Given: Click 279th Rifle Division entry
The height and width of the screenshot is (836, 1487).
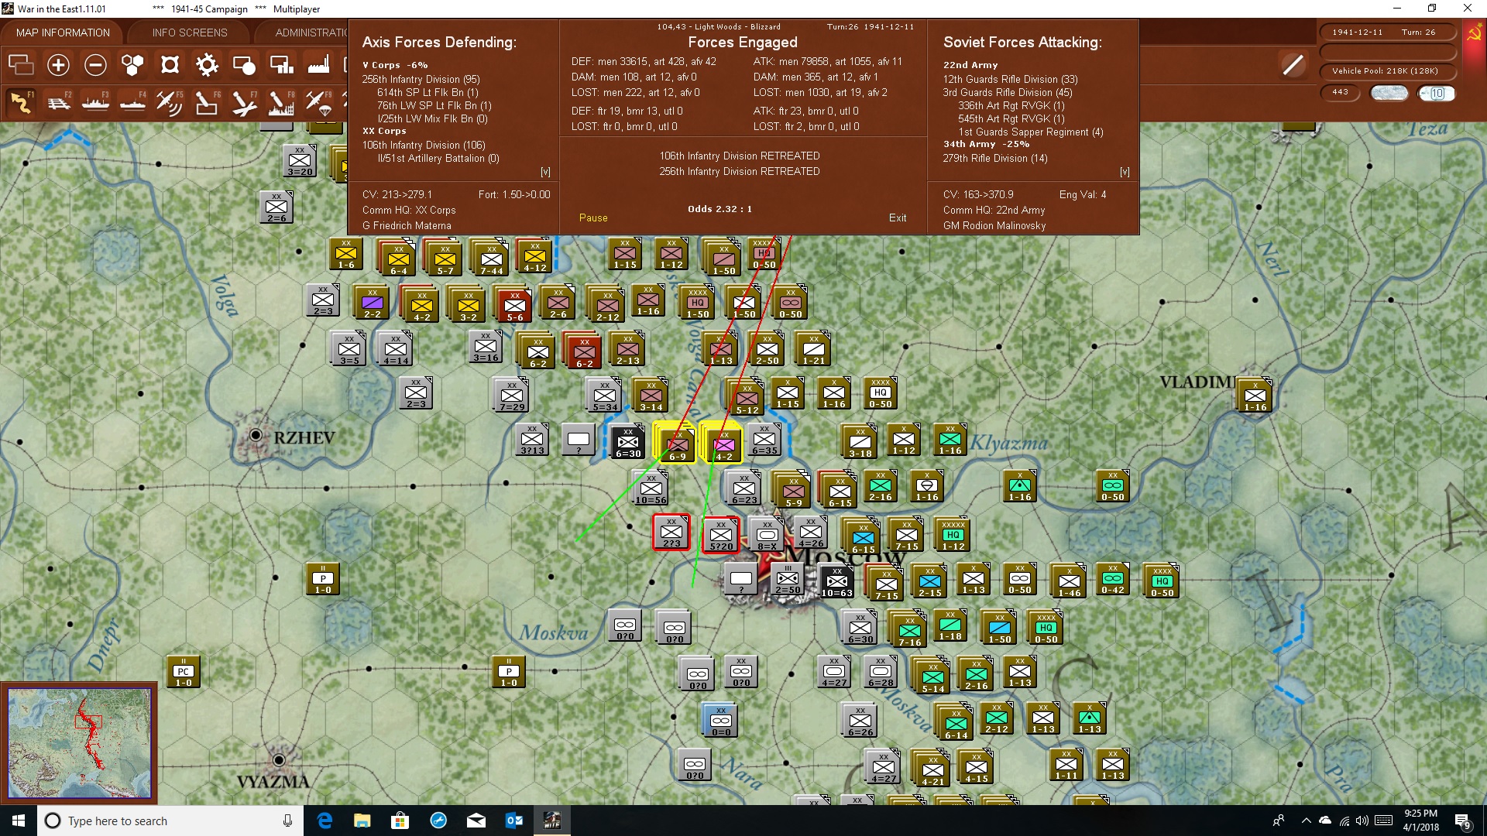Looking at the screenshot, I should click(995, 158).
